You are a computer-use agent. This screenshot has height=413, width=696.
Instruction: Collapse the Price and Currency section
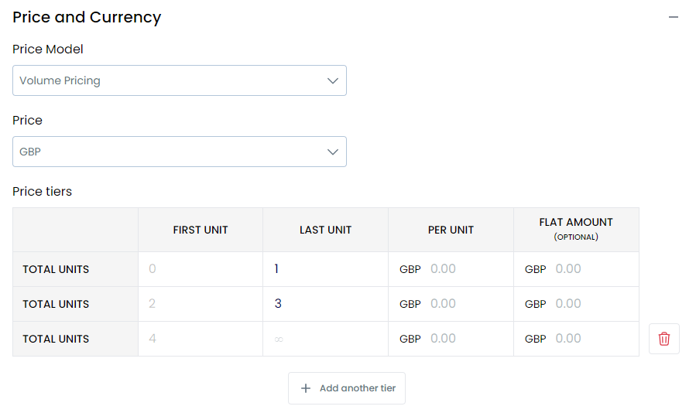pos(674,17)
